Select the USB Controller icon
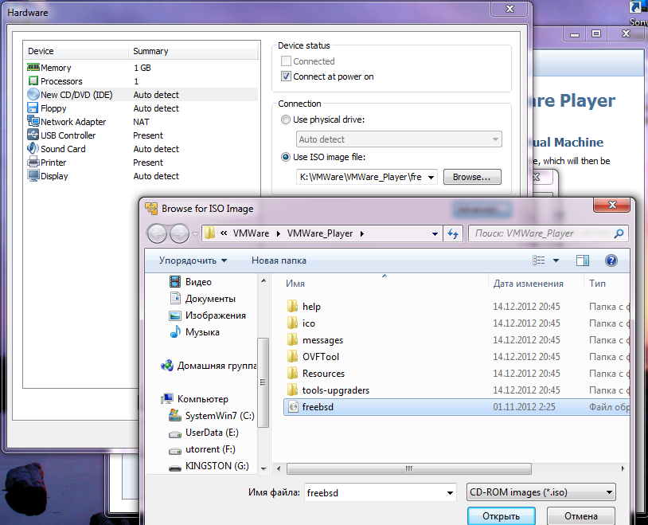The height and width of the screenshot is (525, 648). (33, 135)
